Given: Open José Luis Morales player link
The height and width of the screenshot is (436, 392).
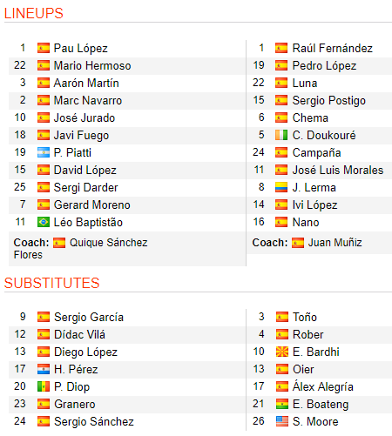Looking at the screenshot, I should 338,171.
